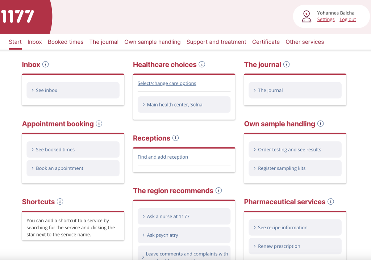The image size is (371, 260).
Task: Click the info icon beside Healthcare choices
Action: pyautogui.click(x=202, y=64)
